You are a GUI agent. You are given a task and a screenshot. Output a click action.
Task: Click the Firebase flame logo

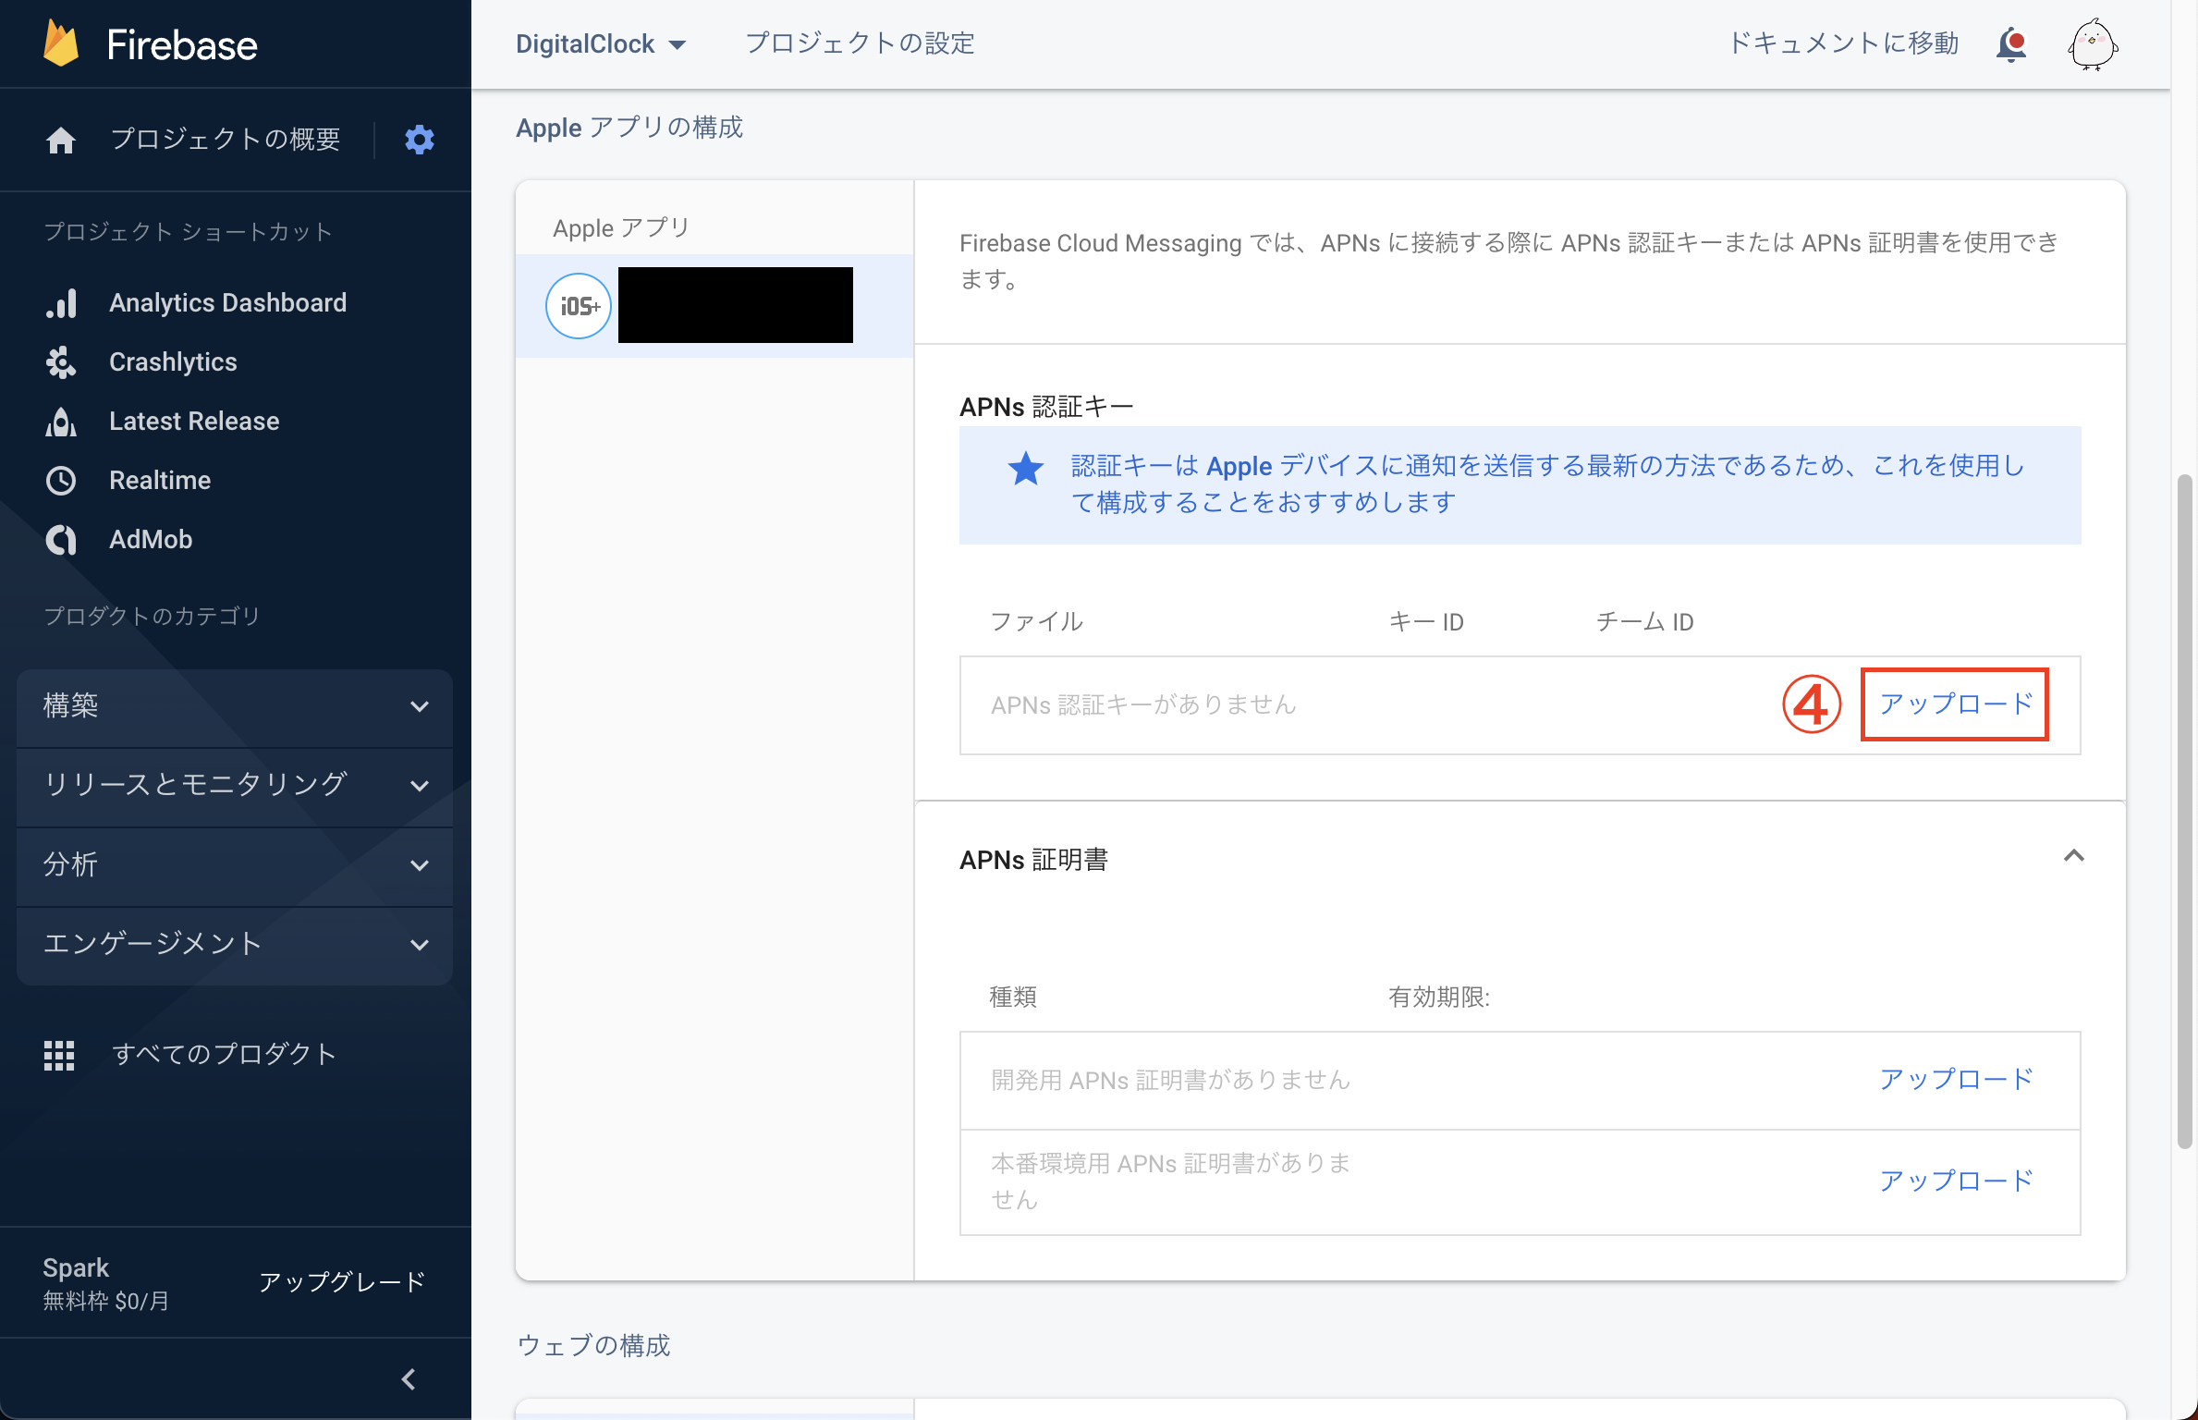click(61, 44)
